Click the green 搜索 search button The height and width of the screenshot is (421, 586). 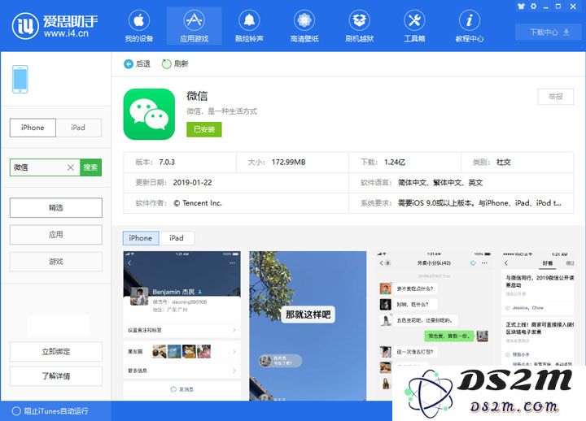[x=90, y=167]
